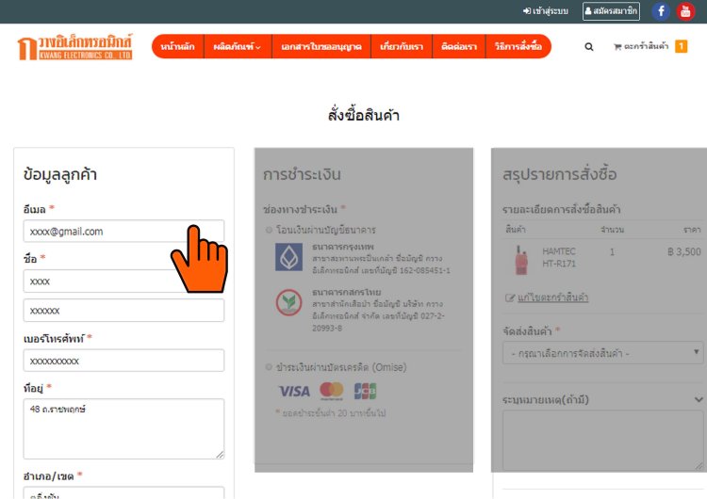Click the สมัครสมาชิก register button

coord(611,11)
